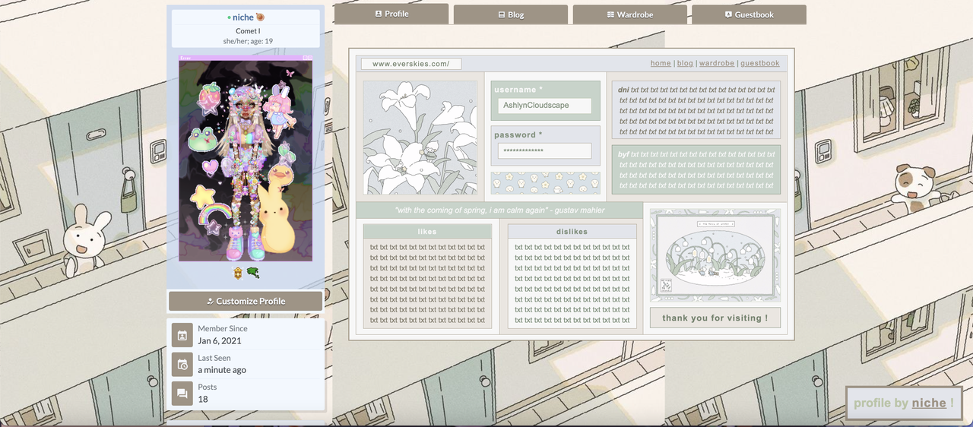Viewport: 973px width, 427px height.
Task: Follow the guestbook link in layout header
Action: pyautogui.click(x=760, y=64)
